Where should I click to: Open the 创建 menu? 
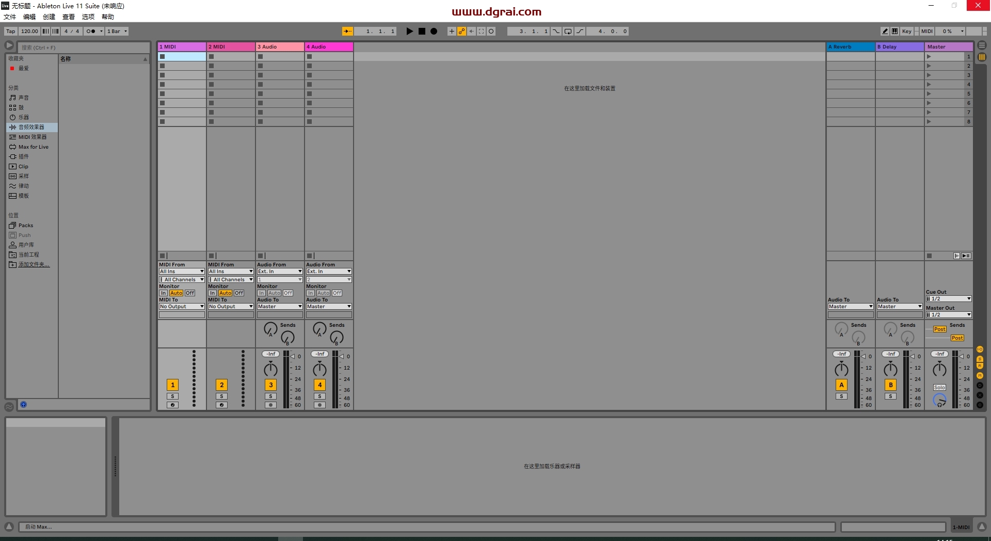pos(49,17)
